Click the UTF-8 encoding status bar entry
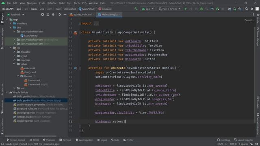 tap(233, 144)
